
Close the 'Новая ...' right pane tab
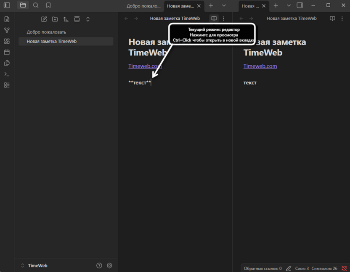(264, 6)
